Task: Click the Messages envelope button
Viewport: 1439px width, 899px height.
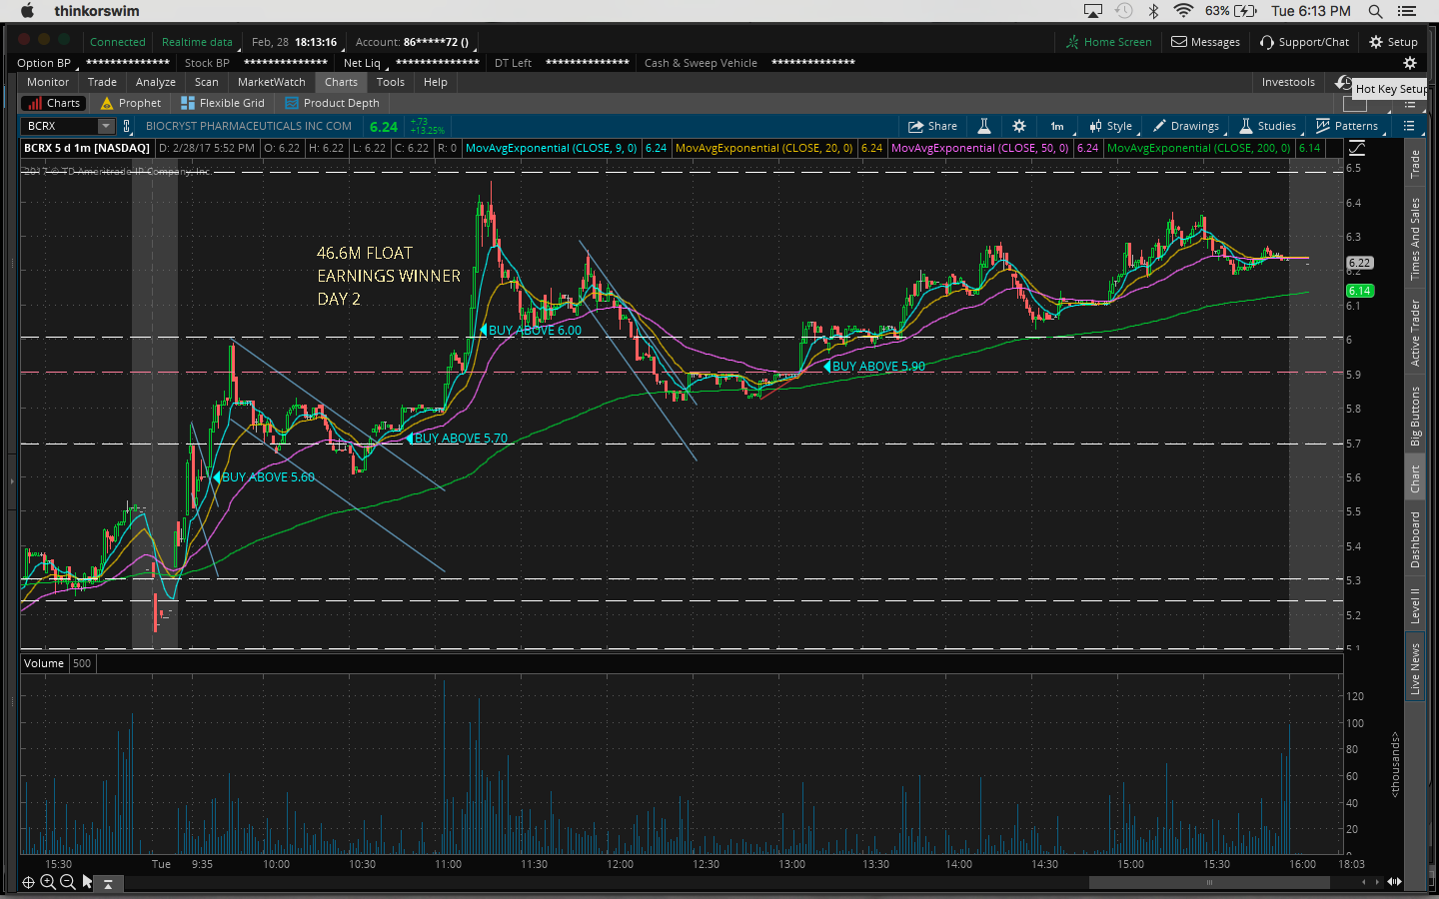Action: tap(1205, 42)
